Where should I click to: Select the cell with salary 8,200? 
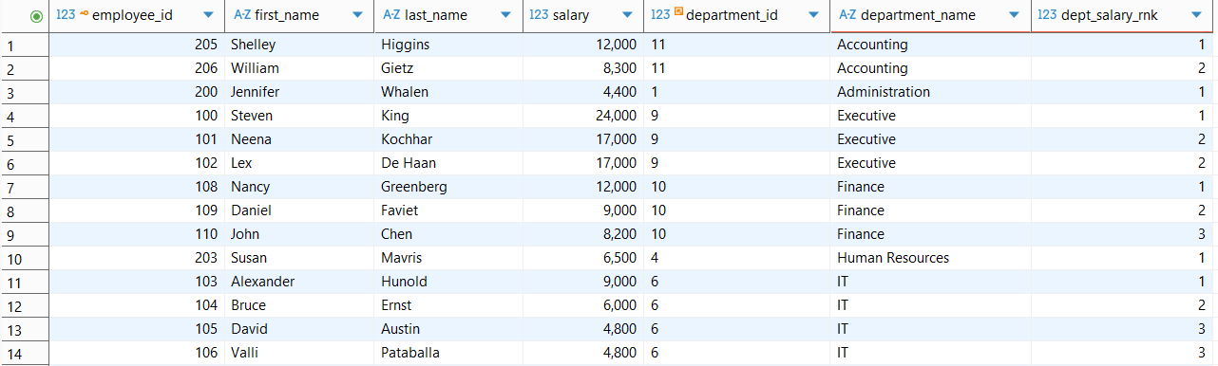pos(583,234)
